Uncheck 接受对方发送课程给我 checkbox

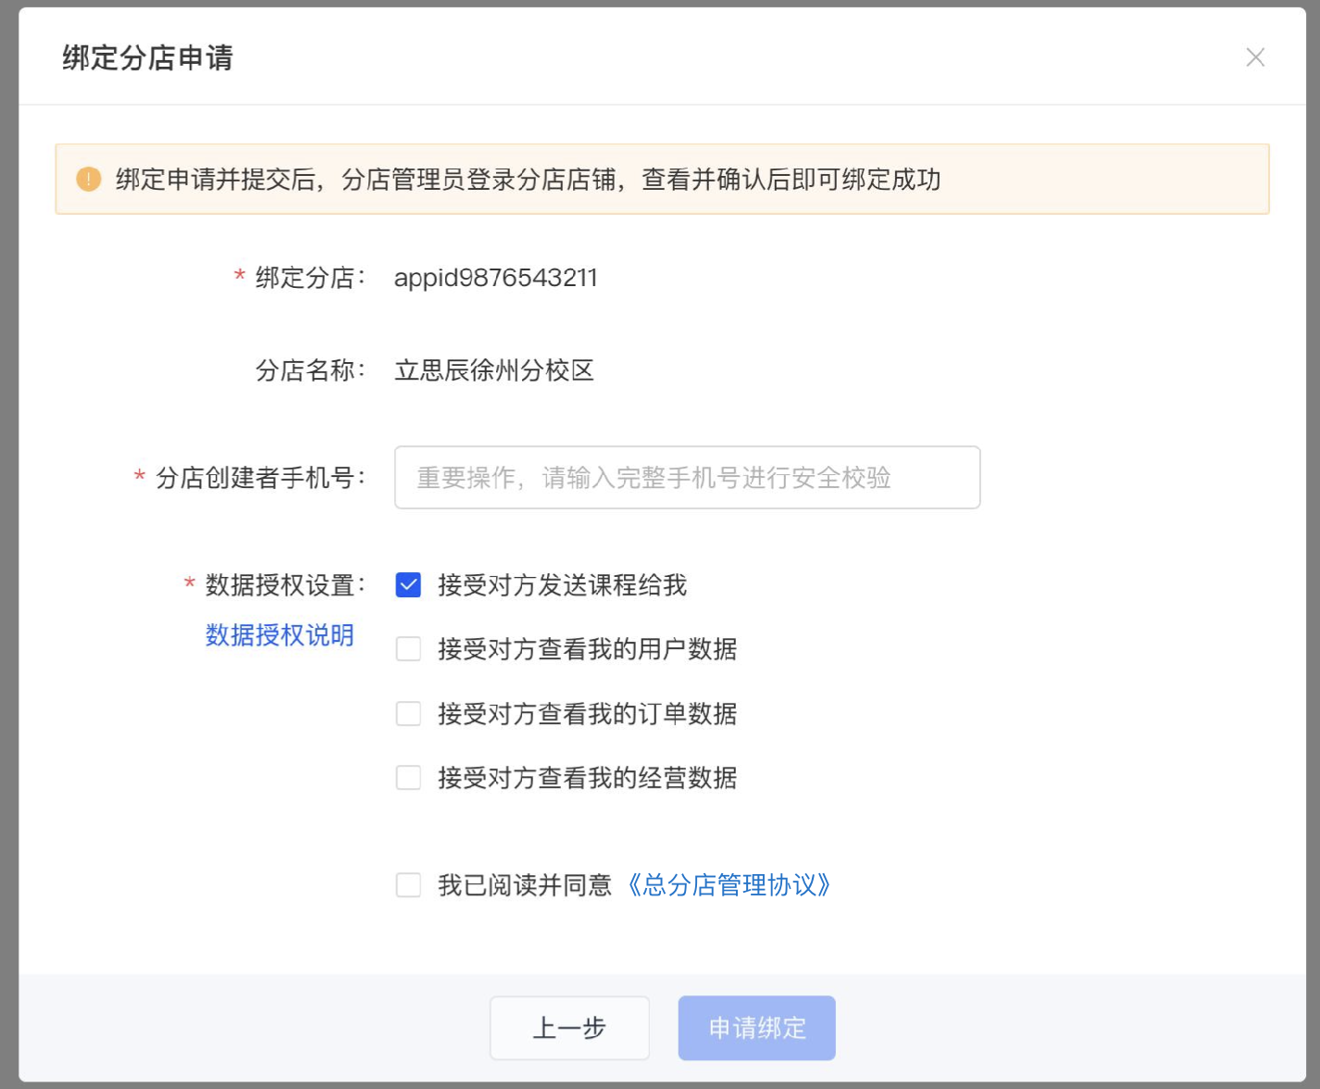pyautogui.click(x=408, y=585)
